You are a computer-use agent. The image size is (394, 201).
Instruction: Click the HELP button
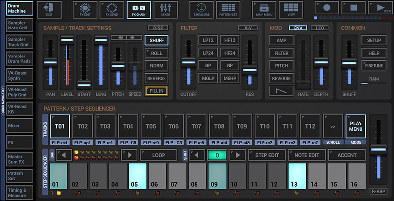coord(374,53)
